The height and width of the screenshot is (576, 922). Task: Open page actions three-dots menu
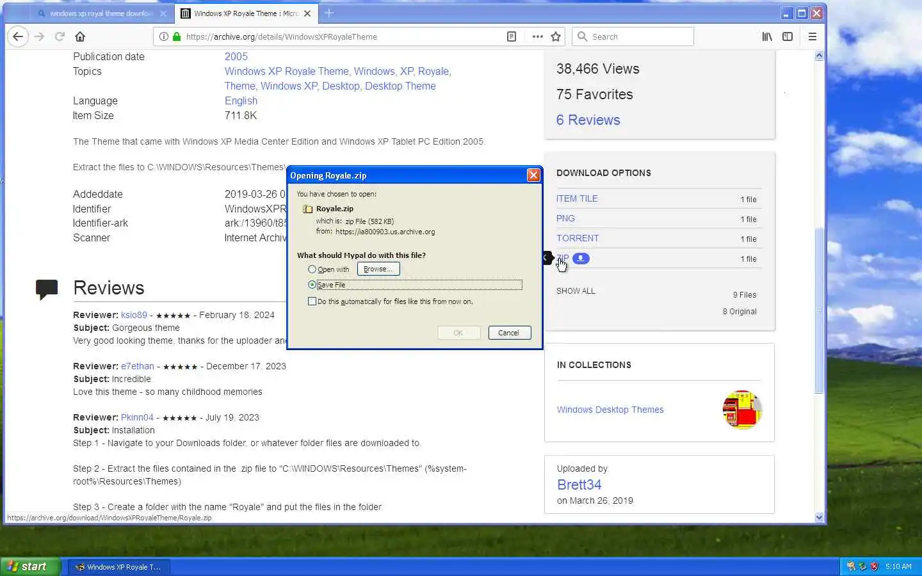(538, 36)
